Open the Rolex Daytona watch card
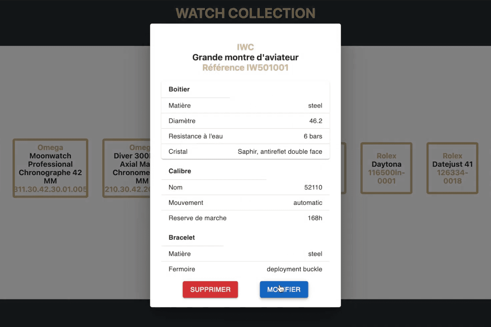Screen dimensions: 491x327 click(386, 168)
